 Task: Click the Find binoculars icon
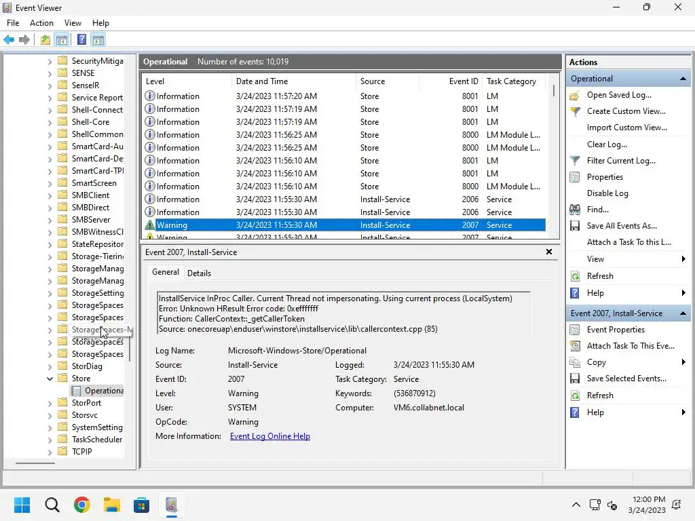point(575,210)
